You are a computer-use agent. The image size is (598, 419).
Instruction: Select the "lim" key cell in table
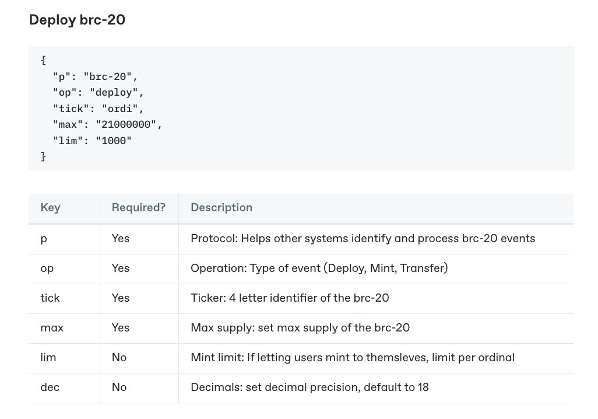48,358
